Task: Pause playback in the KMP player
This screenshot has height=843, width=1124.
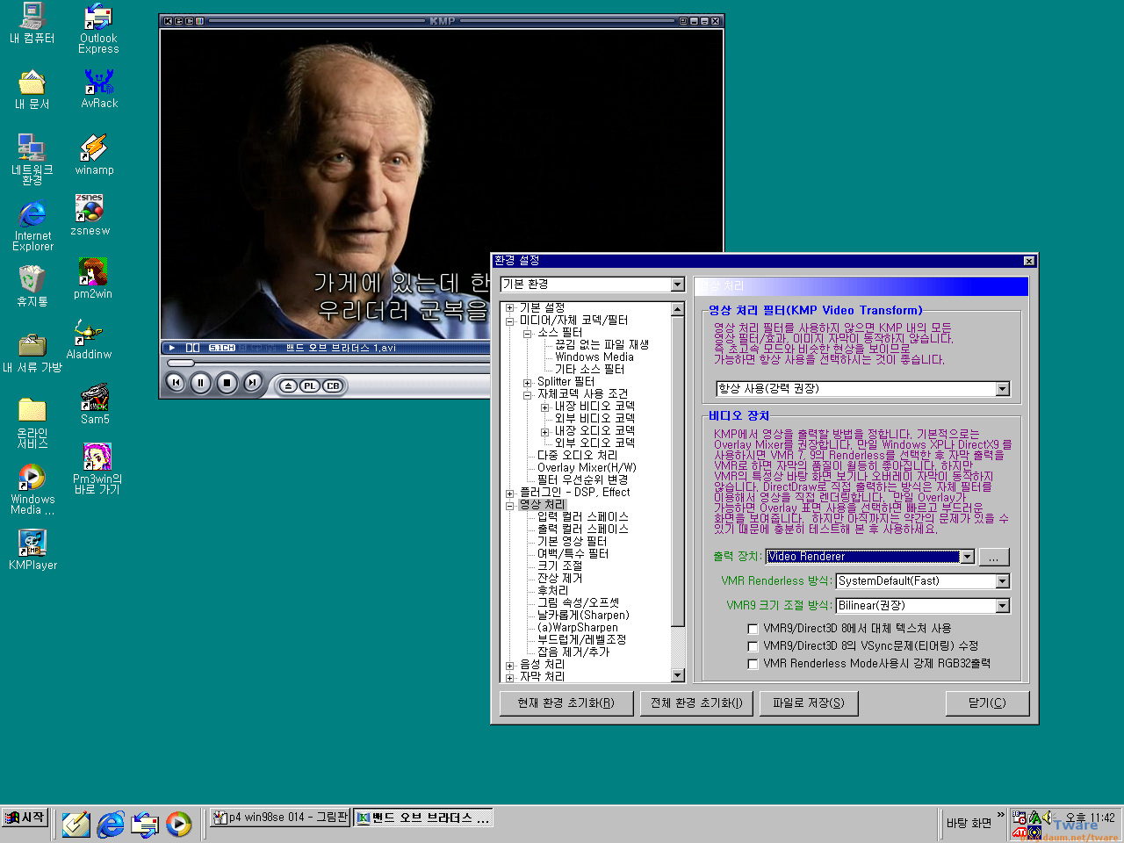Action: tap(201, 382)
